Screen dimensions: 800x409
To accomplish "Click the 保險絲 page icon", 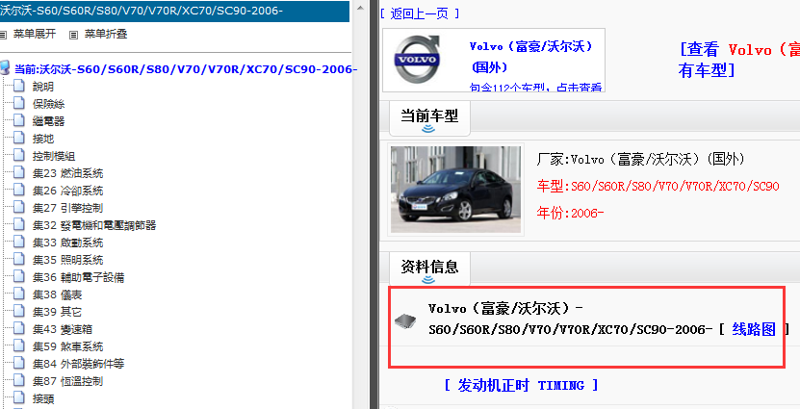I will point(19,103).
